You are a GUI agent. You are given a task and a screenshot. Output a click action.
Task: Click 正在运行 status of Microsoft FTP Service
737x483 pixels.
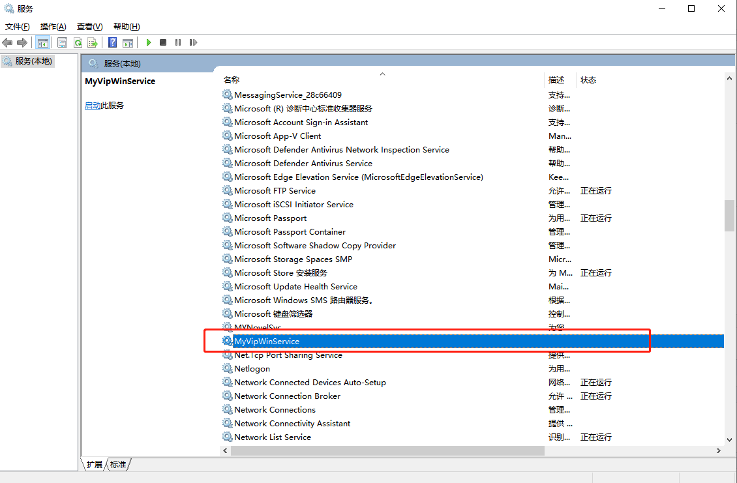(596, 191)
